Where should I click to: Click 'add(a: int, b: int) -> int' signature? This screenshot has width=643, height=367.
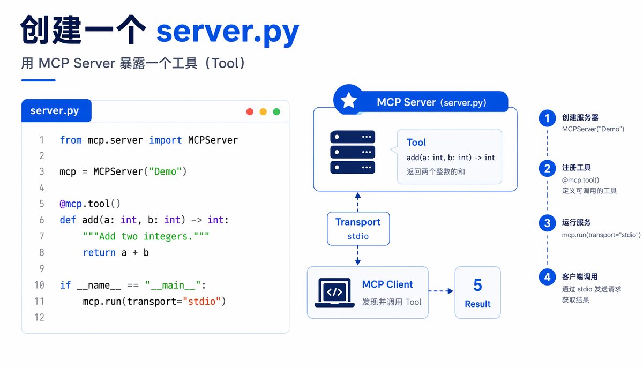point(451,158)
